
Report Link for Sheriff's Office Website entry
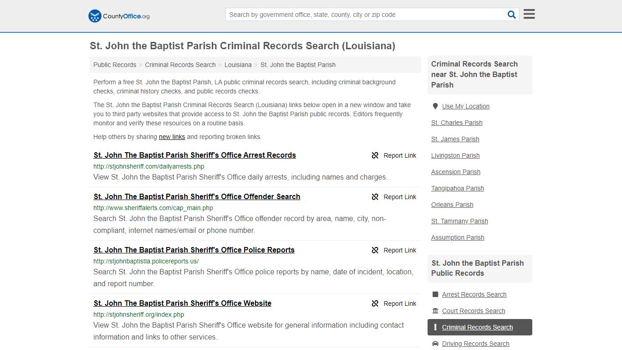point(394,304)
